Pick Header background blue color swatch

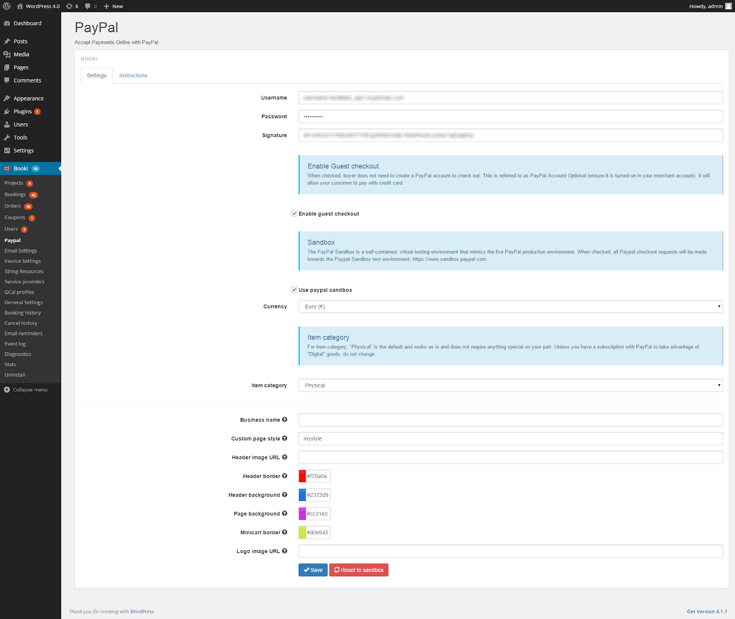click(302, 495)
